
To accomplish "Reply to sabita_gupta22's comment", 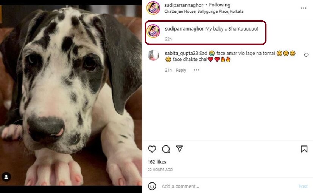I will tap(181, 70).
